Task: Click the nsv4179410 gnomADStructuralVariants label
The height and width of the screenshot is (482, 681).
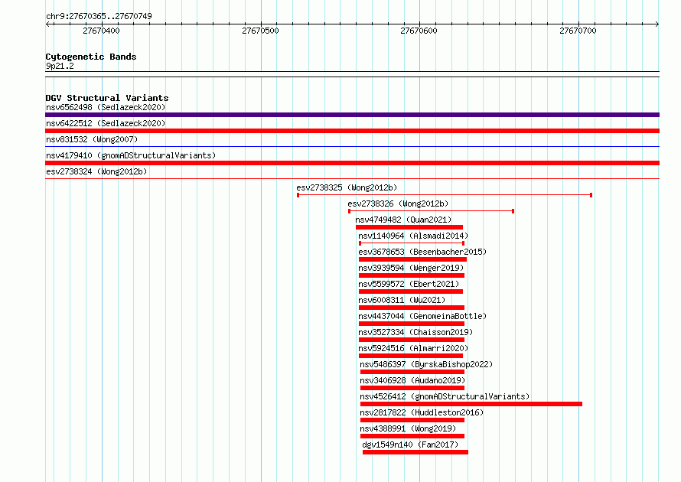Action: click(131, 155)
